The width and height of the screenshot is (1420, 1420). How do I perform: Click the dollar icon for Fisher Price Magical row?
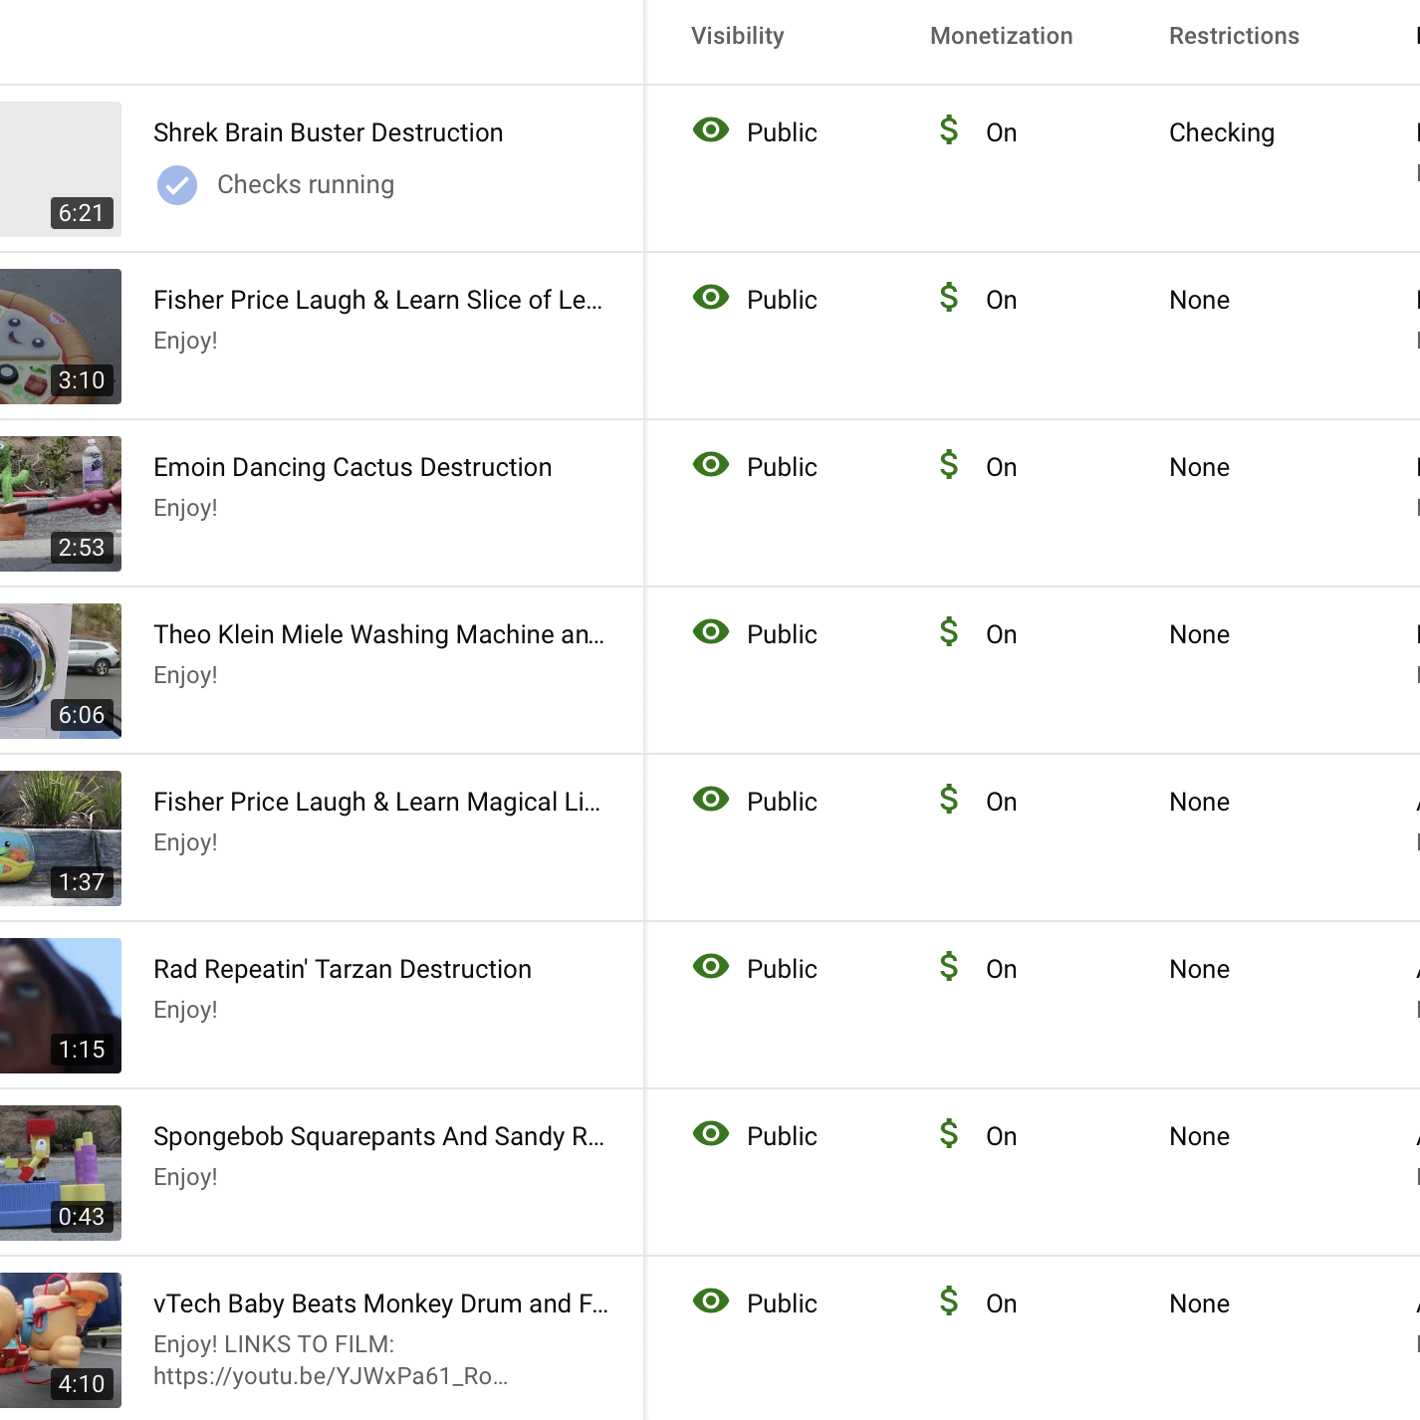click(949, 799)
